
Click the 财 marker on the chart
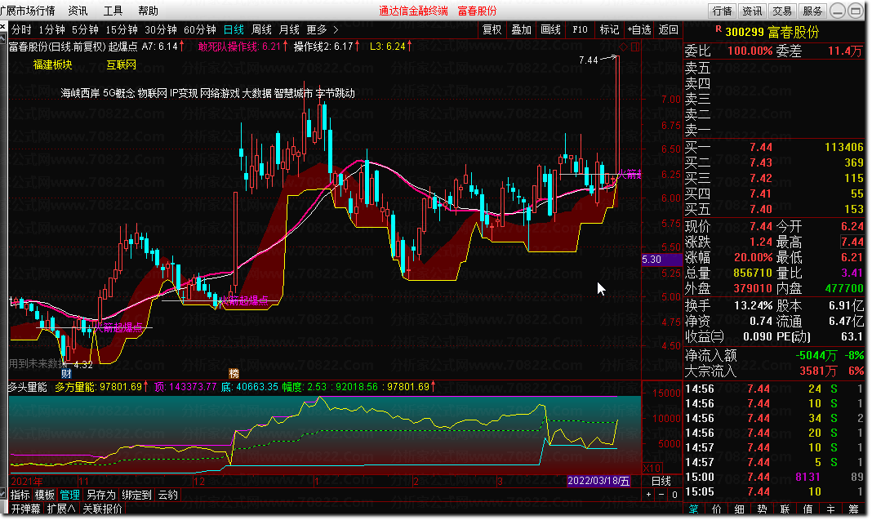(67, 374)
